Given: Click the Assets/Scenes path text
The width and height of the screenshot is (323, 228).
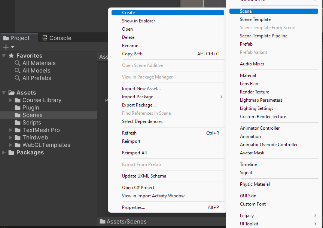Looking at the screenshot, I should coord(127,221).
